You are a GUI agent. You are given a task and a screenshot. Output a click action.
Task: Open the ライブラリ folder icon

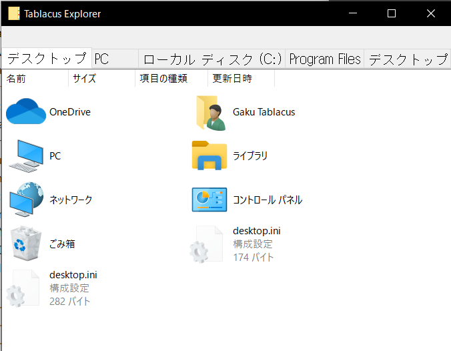pyautogui.click(x=209, y=155)
